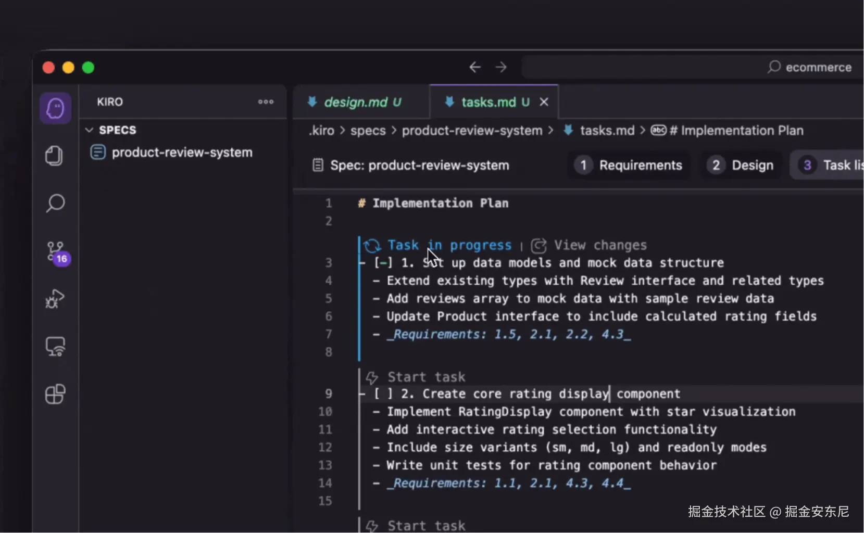Toggle checkbox for task 1 data models

tap(383, 263)
